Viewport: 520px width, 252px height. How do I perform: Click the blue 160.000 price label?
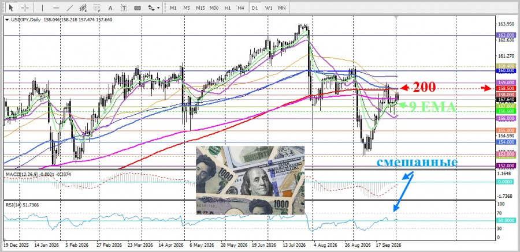506,71
